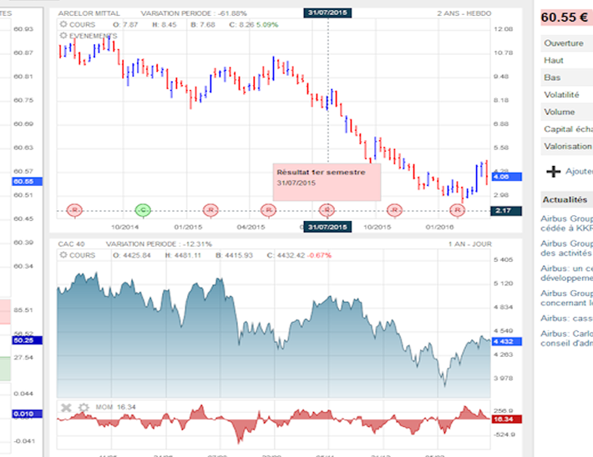This screenshot has height=457, width=593.
Task: Click the red -0.67% change value
Action: pyautogui.click(x=319, y=255)
